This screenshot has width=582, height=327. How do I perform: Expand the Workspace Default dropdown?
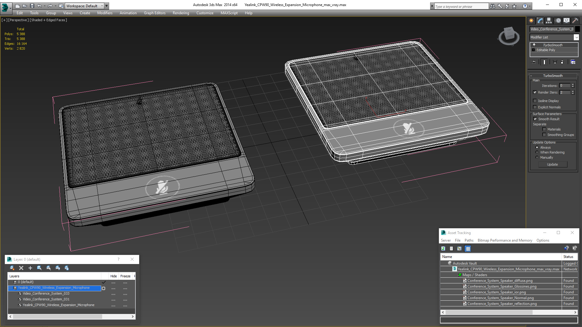tap(85, 6)
